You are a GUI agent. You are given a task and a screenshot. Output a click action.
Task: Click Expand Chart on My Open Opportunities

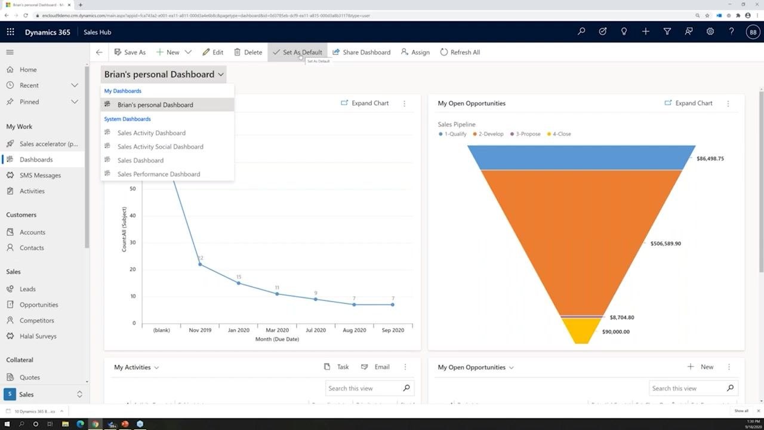(688, 103)
